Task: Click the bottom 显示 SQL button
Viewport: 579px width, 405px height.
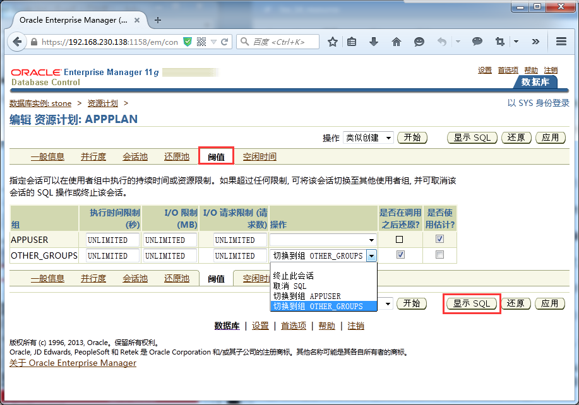Action: point(472,303)
